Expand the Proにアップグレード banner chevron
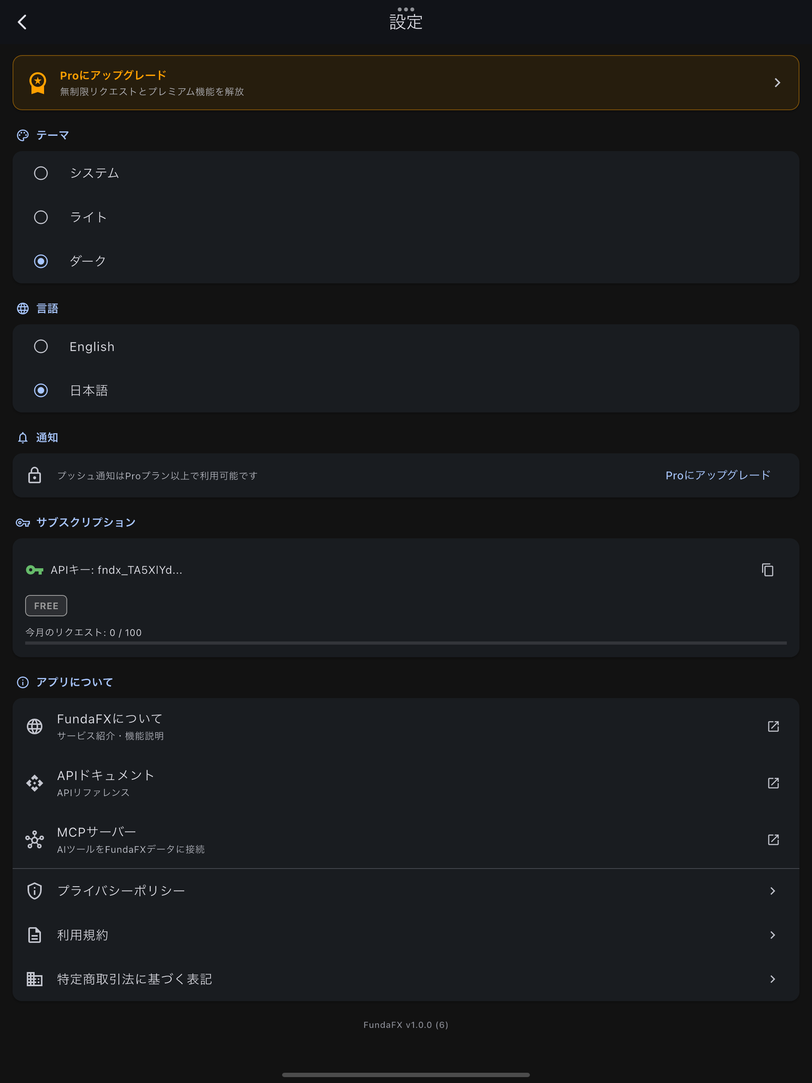Image resolution: width=812 pixels, height=1083 pixels. coord(777,83)
